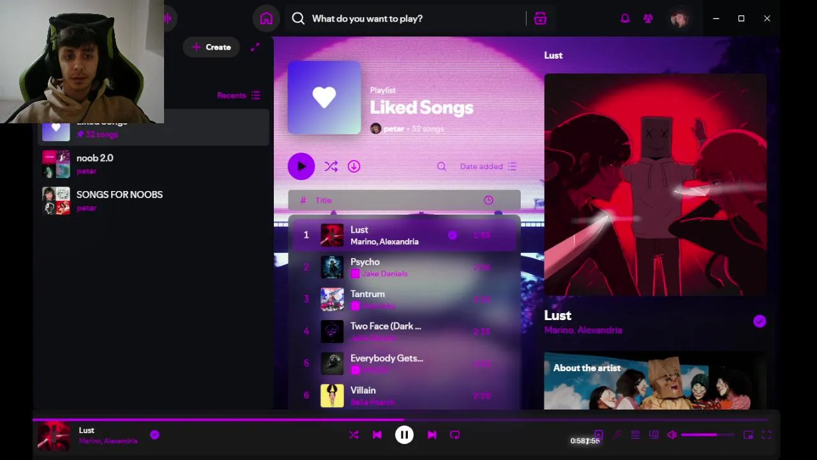Viewport: 817px width, 460px height.
Task: Select the track Psycho
Action: coord(404,267)
